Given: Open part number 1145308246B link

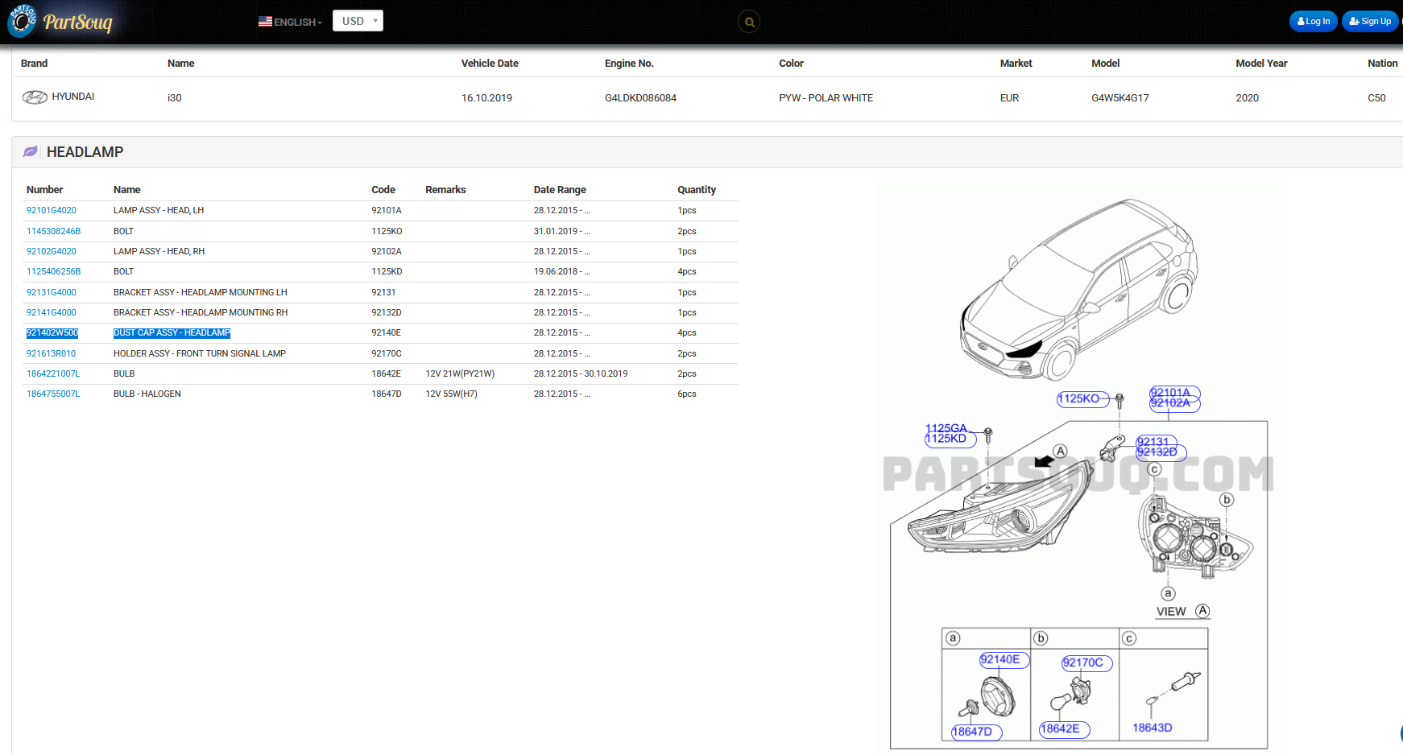Looking at the screenshot, I should 53,232.
